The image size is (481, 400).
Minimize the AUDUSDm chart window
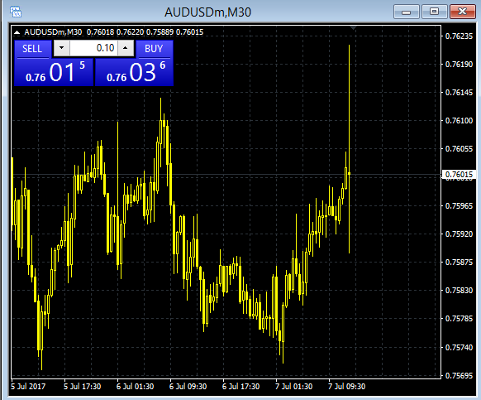pos(406,12)
